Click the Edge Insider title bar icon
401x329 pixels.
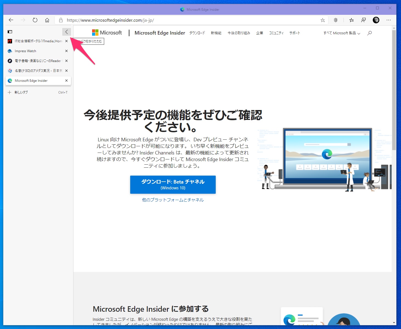182,9
